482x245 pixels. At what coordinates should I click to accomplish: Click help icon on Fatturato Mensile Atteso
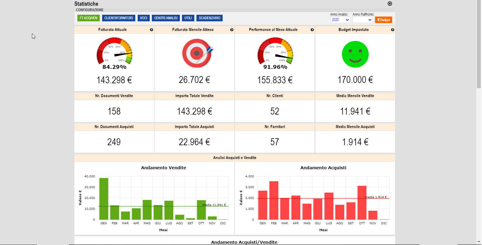pyautogui.click(x=232, y=30)
